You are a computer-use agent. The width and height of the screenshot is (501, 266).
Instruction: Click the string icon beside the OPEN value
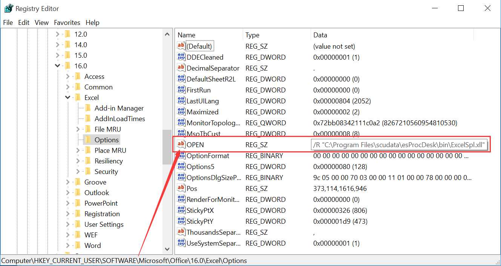click(181, 145)
